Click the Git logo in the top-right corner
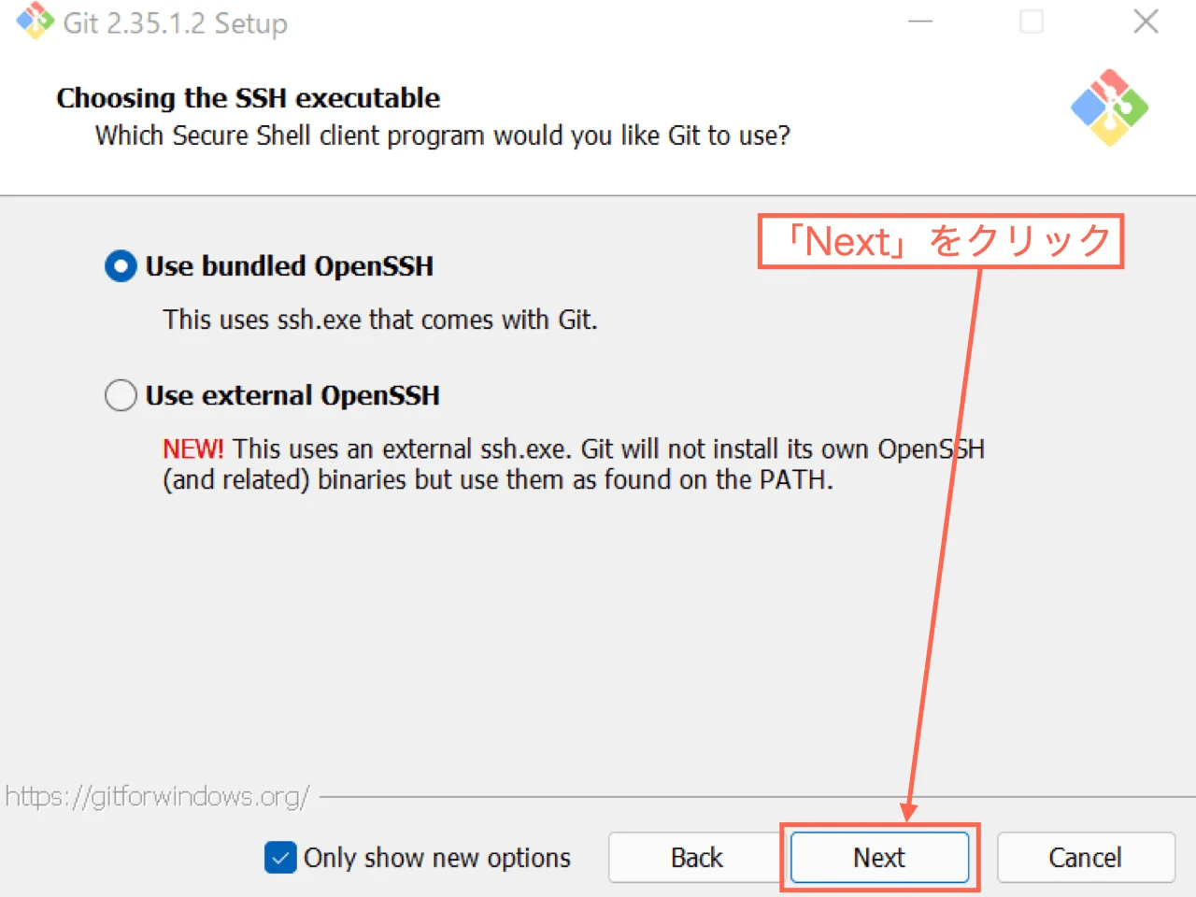1196x897 pixels. pyautogui.click(x=1109, y=107)
